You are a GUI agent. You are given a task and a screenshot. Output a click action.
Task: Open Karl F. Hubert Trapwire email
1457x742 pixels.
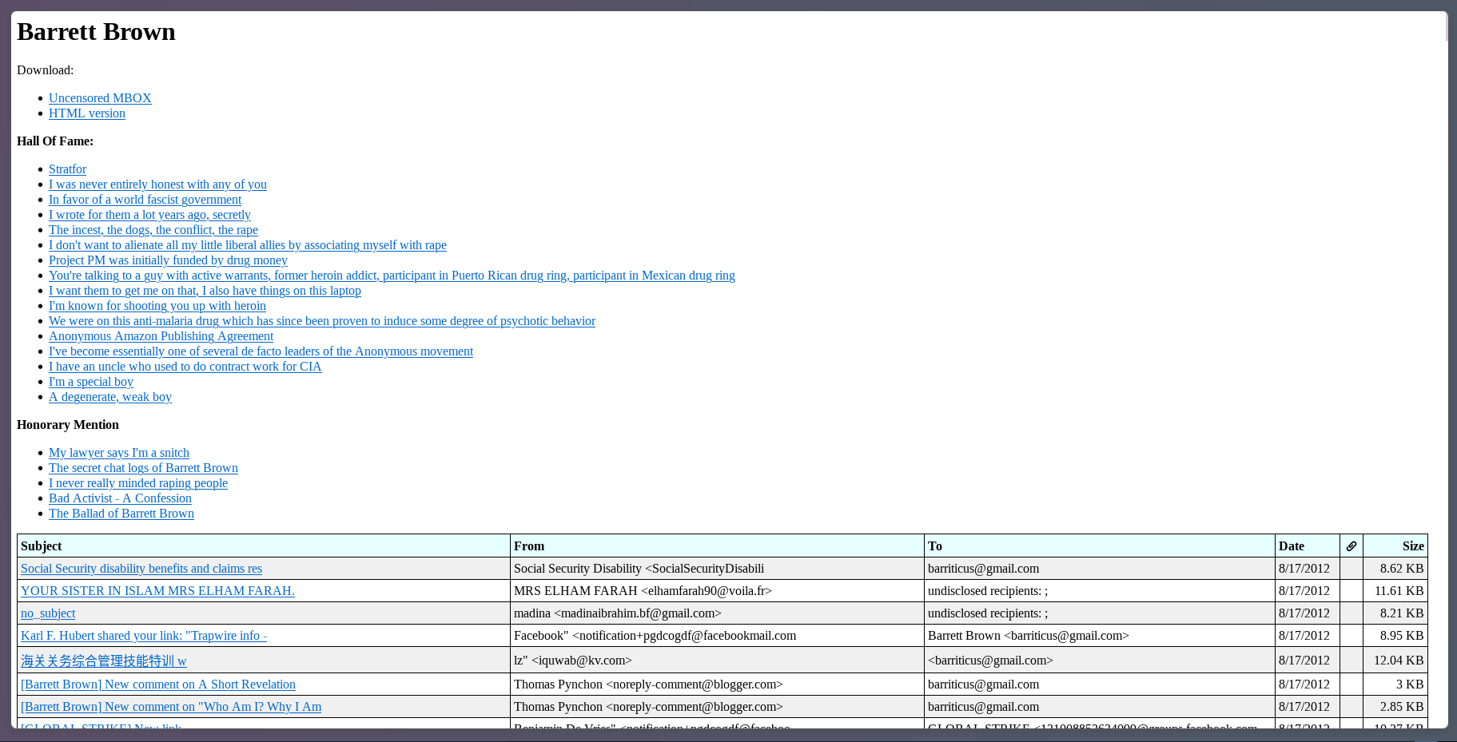pyautogui.click(x=144, y=636)
